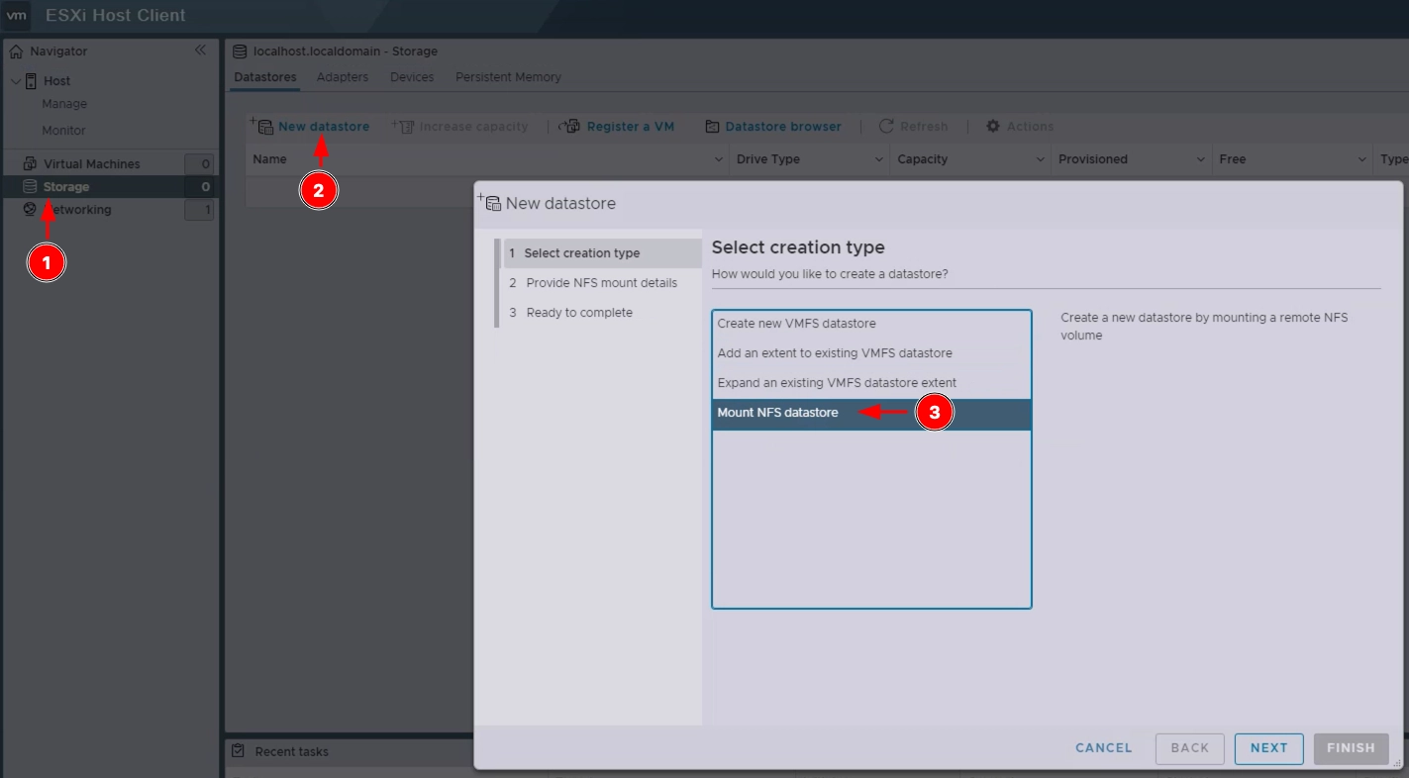
Task: Click the NEXT button in wizard
Action: click(1267, 748)
